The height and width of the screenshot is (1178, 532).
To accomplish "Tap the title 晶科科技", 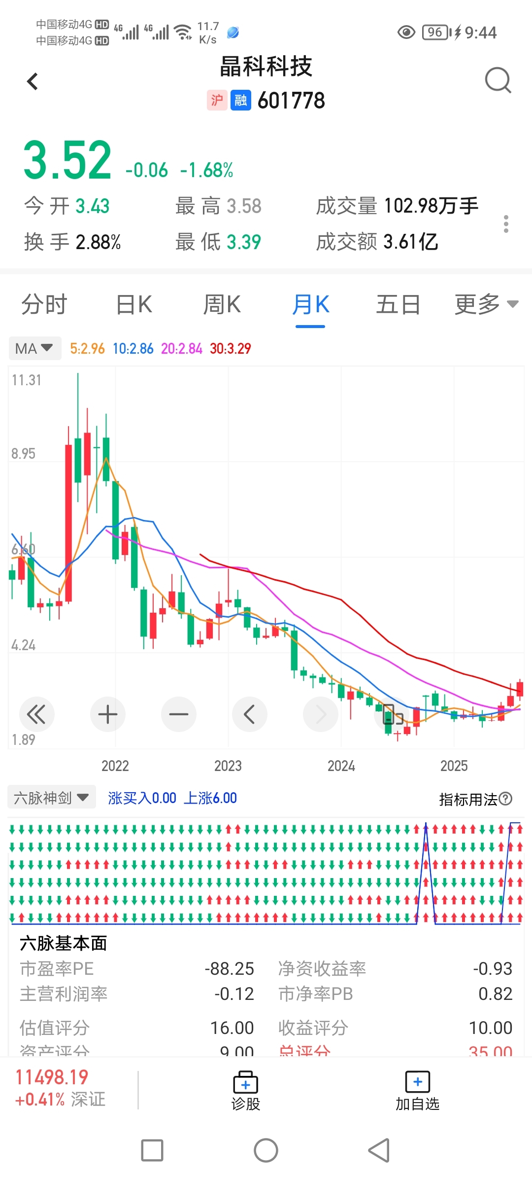I will point(266,66).
